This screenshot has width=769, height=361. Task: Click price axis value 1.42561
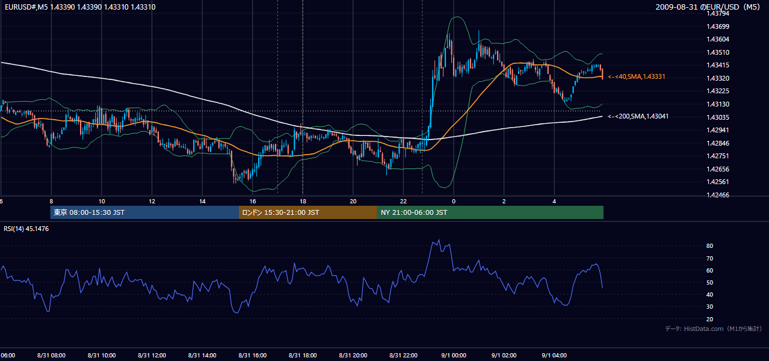(x=717, y=182)
